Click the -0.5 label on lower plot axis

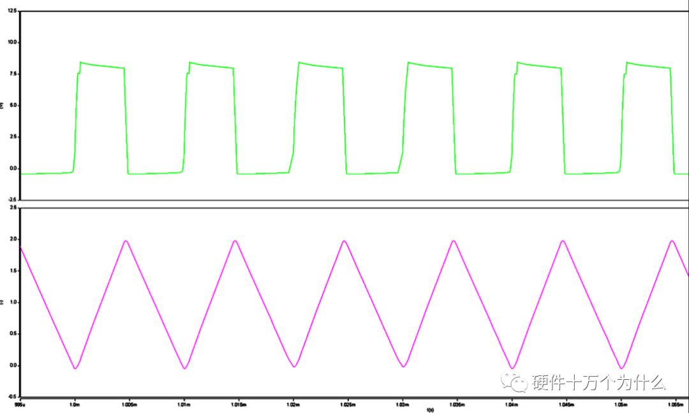tap(12, 396)
